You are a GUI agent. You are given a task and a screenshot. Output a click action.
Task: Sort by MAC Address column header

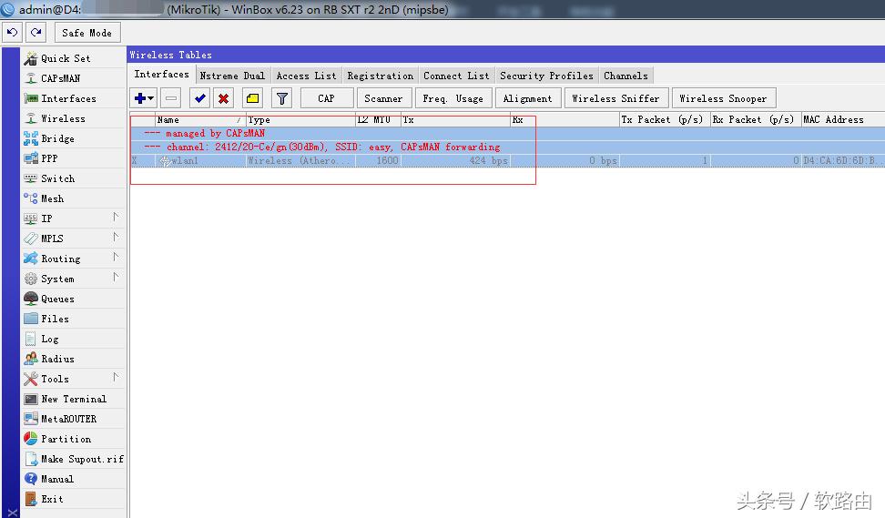point(843,119)
